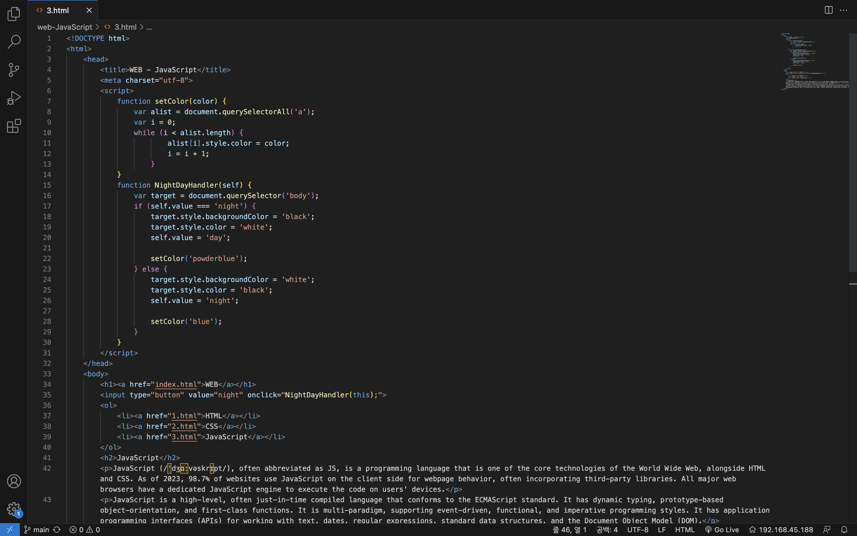This screenshot has height=536, width=857.
Task: Switch to the 3.html editor tab
Action: [57, 10]
